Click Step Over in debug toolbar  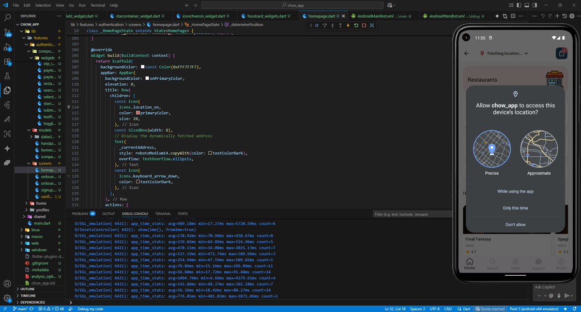pyautogui.click(x=325, y=25)
